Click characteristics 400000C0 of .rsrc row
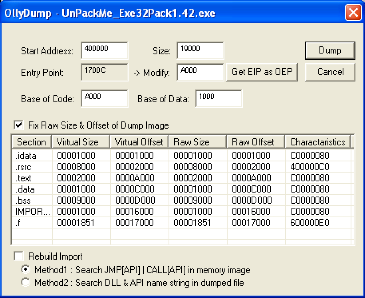The height and width of the screenshot is (298, 365). (310, 167)
